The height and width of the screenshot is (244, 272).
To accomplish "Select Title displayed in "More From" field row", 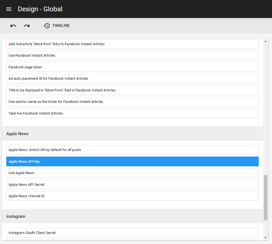I will point(132,90).
